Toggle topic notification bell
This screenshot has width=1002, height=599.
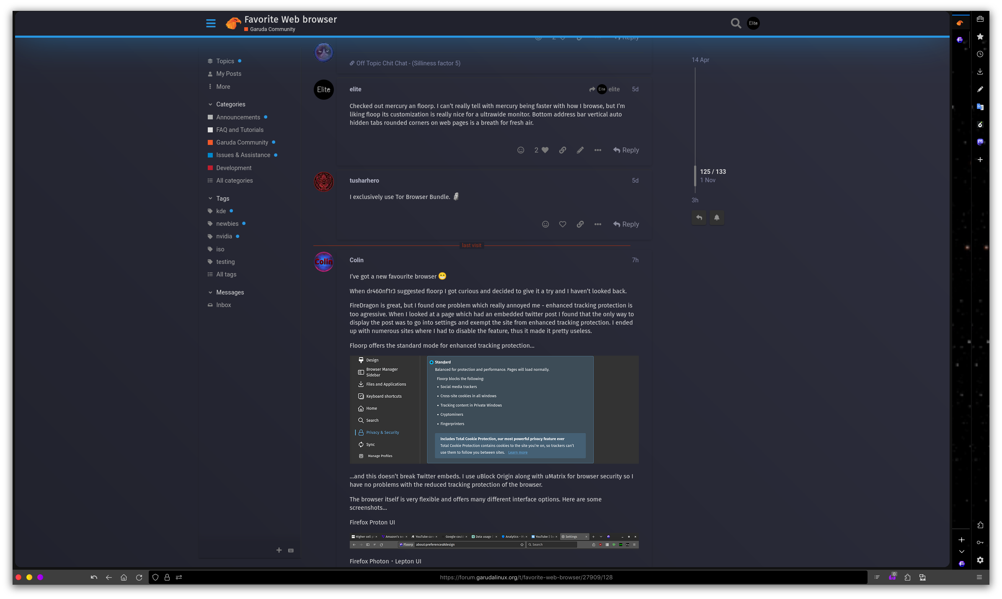click(x=717, y=218)
